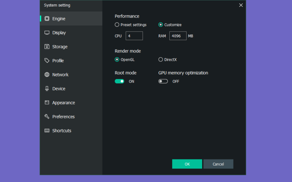Click the Device icon in sidebar

(47, 88)
